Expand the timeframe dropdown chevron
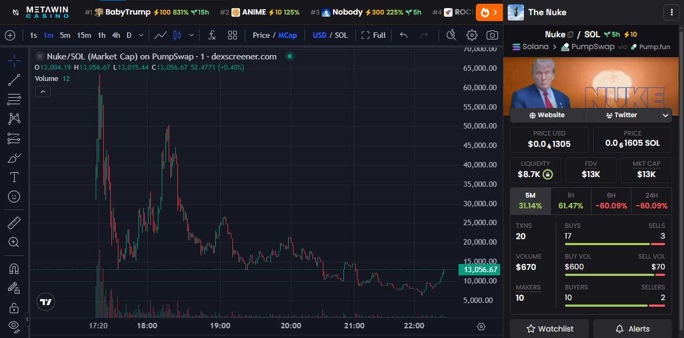Screen dimensions: 684x338 tap(141, 35)
